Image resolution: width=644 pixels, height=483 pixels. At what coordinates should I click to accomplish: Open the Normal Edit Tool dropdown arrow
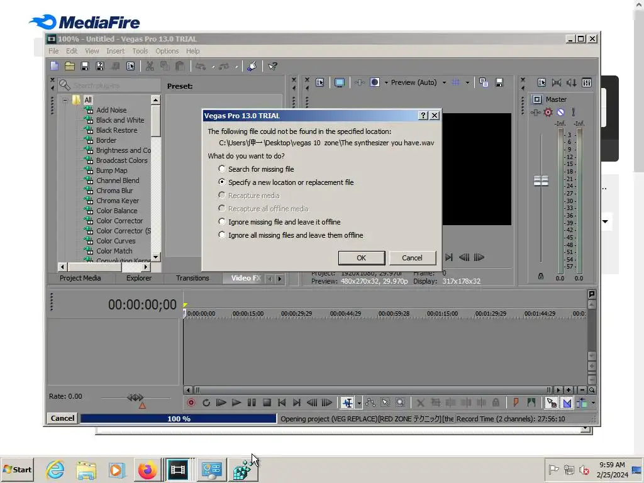pos(359,403)
